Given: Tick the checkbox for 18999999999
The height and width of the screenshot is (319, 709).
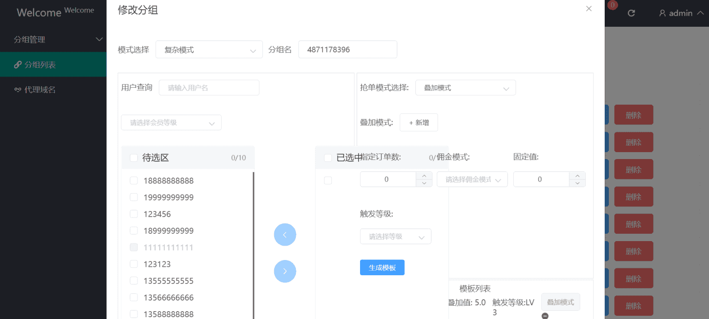Looking at the screenshot, I should (x=134, y=230).
